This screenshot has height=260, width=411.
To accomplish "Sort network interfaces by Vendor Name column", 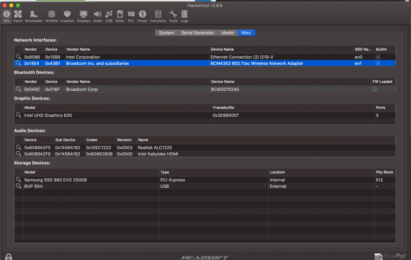I will (x=136, y=49).
